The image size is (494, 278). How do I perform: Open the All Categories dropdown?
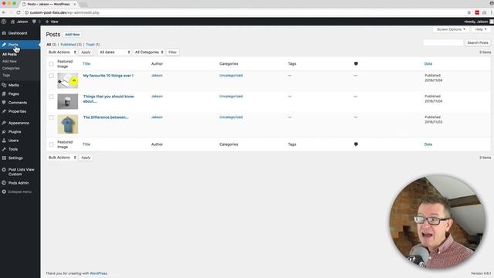tap(149, 53)
